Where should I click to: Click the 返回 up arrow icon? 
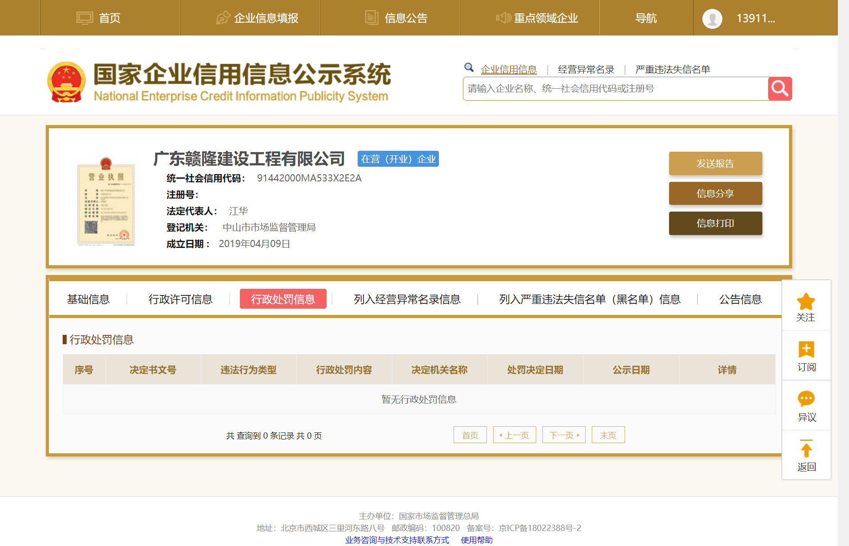(806, 449)
